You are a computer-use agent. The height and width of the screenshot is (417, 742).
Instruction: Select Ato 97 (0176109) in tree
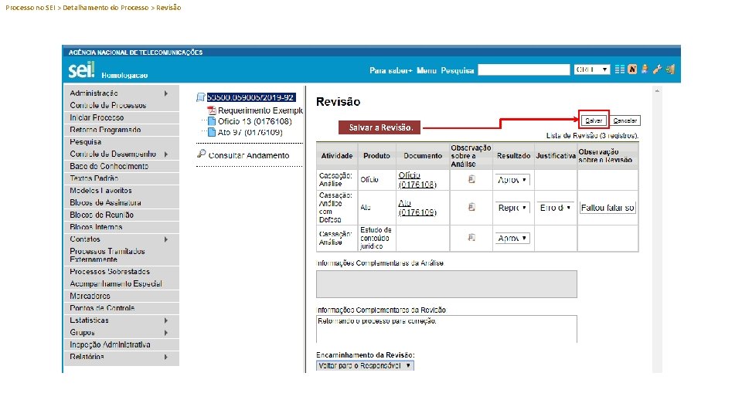pos(250,132)
